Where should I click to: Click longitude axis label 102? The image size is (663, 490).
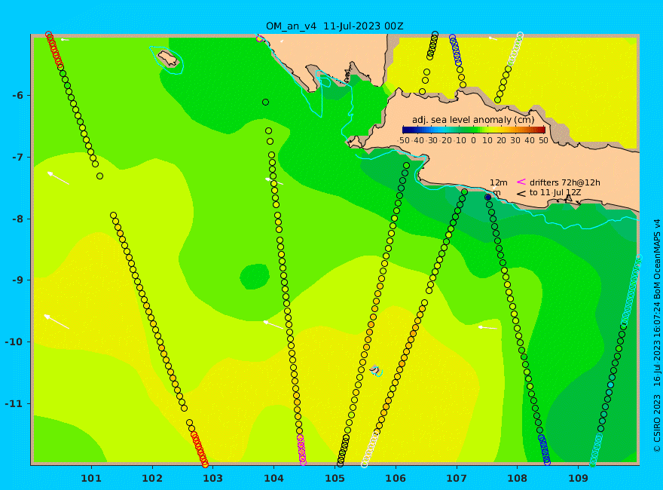tap(151, 479)
